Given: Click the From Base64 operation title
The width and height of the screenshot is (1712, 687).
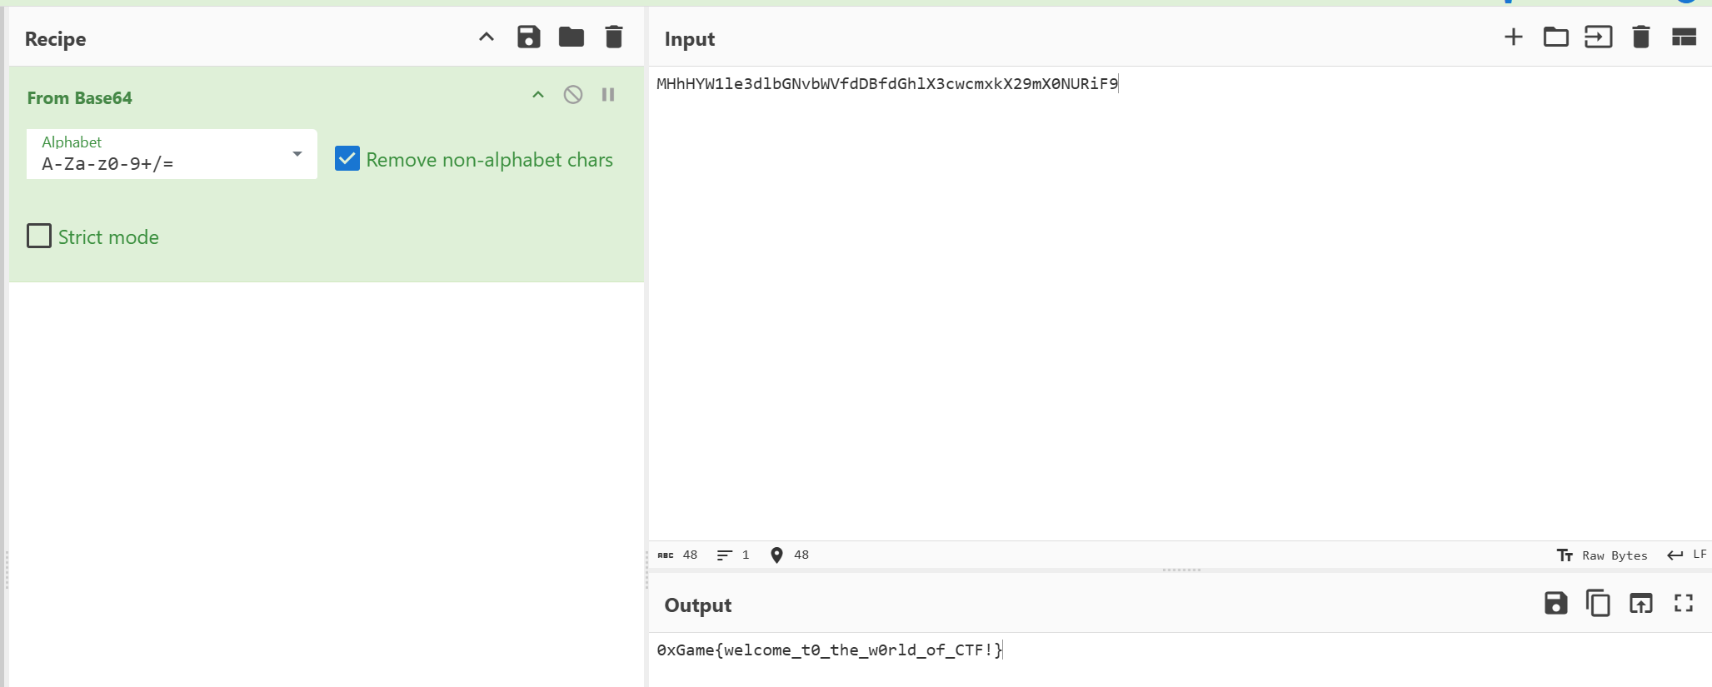Looking at the screenshot, I should point(79,98).
